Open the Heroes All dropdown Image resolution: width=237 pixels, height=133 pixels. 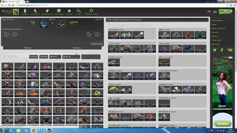[71, 57]
